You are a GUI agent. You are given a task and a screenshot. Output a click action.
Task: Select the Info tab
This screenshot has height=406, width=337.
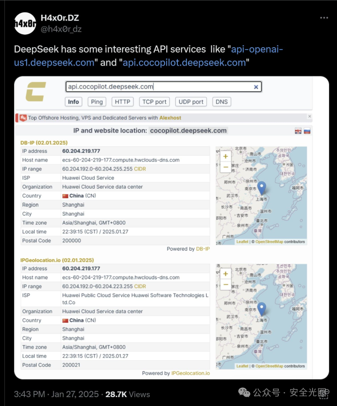pos(73,102)
